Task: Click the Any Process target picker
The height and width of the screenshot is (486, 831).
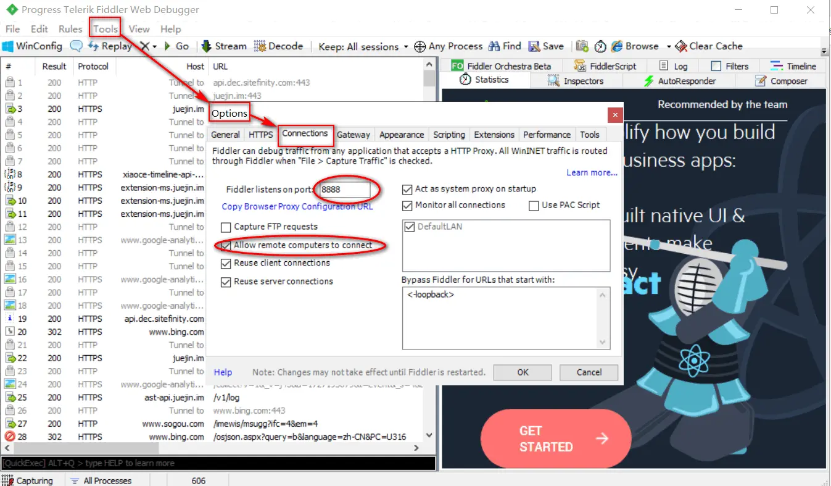Action: pyautogui.click(x=448, y=46)
